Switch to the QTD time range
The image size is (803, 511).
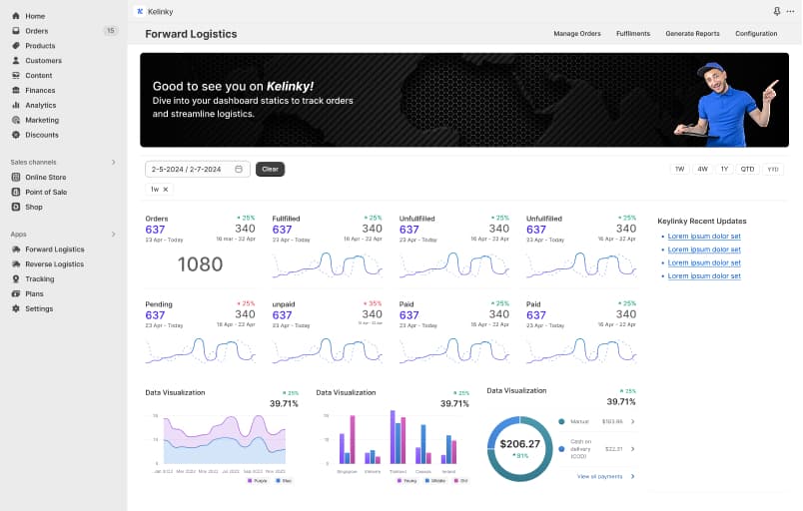[747, 170]
